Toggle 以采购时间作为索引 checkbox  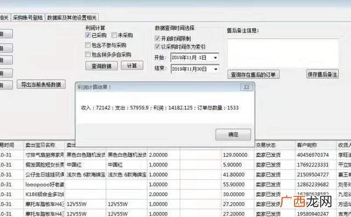pos(157,46)
